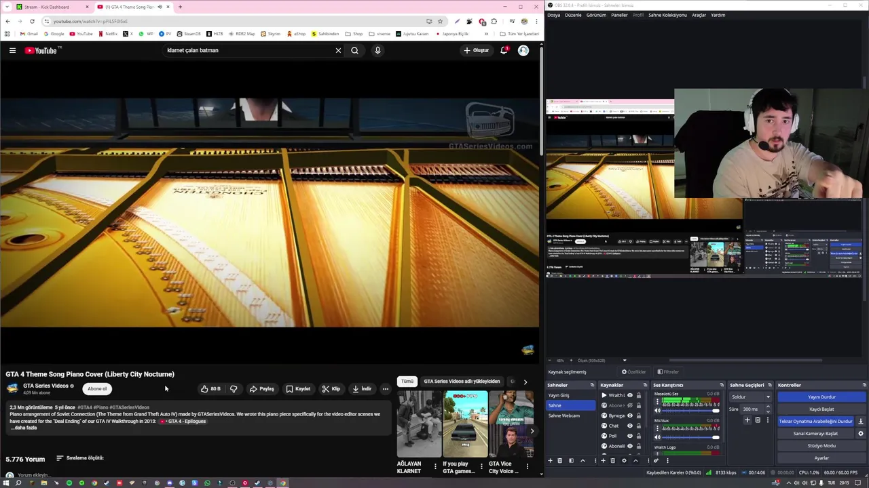The image size is (869, 488).
Task: Show more related filter chips arrow
Action: [x=525, y=382]
